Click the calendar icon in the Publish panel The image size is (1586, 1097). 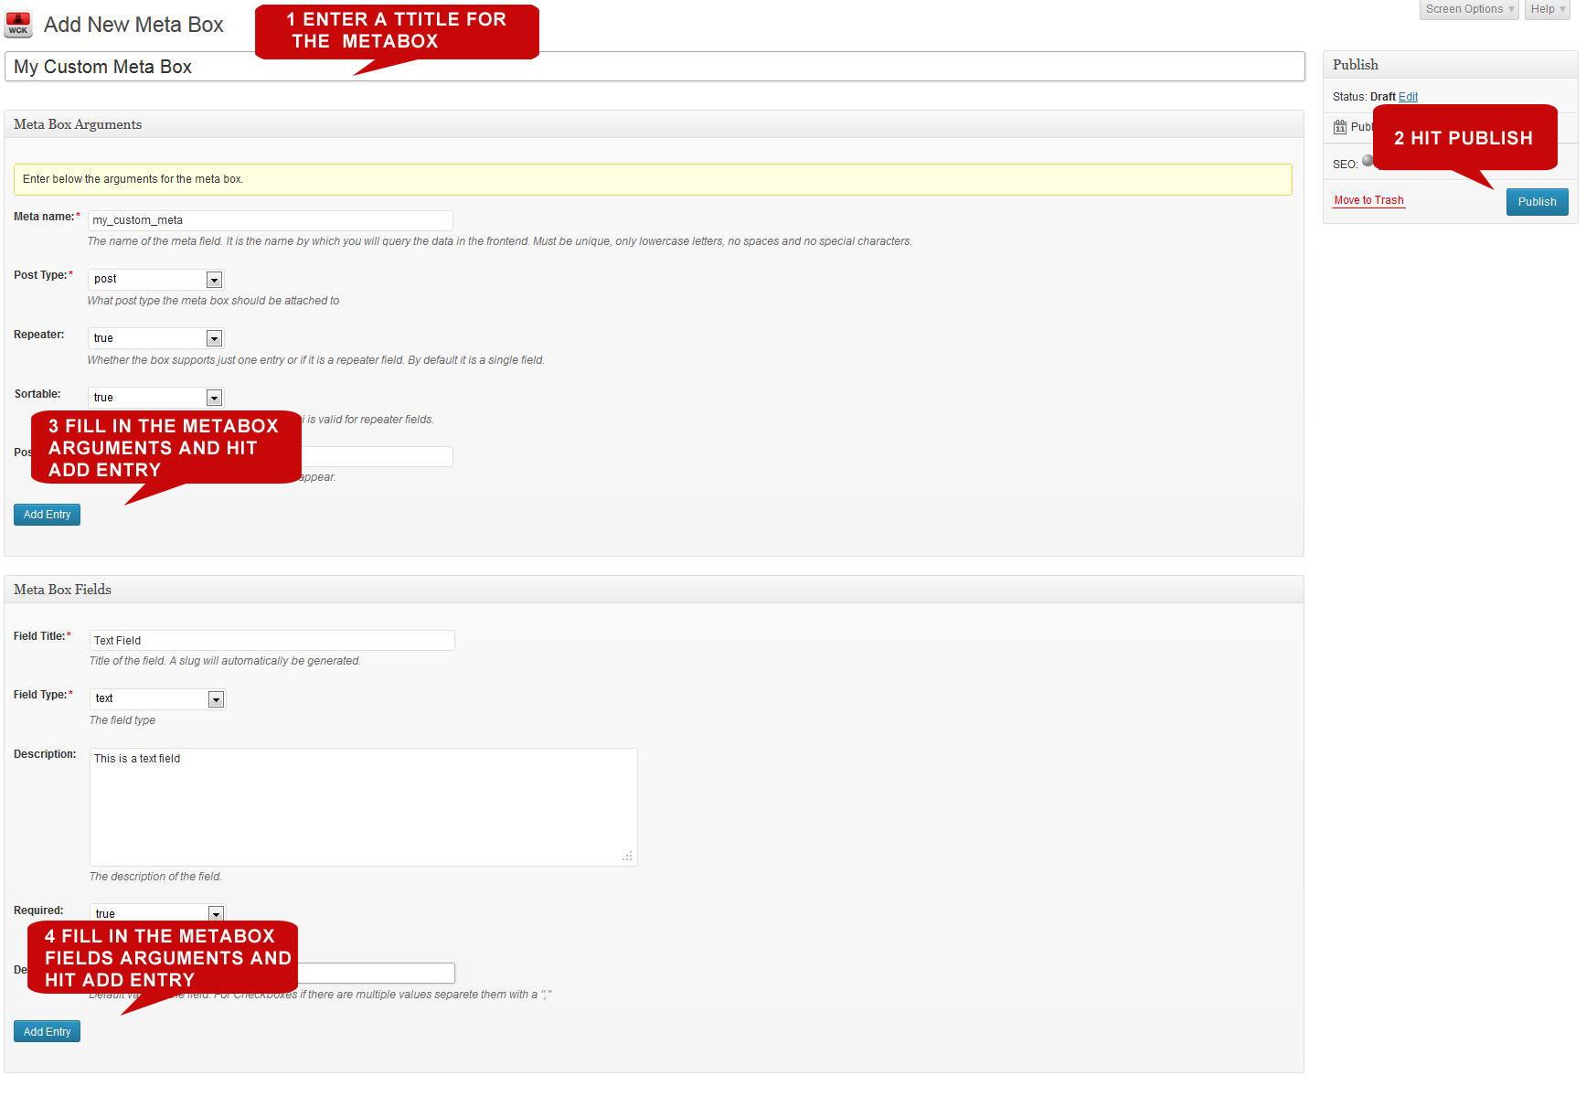coord(1340,127)
